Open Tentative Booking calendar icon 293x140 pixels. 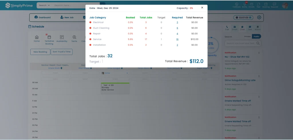tap(49, 37)
